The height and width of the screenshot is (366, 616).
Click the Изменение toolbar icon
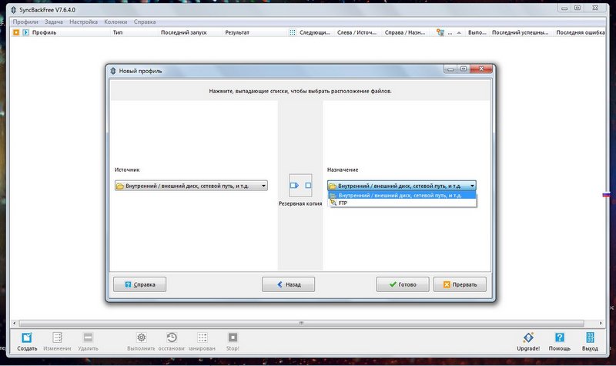click(57, 337)
